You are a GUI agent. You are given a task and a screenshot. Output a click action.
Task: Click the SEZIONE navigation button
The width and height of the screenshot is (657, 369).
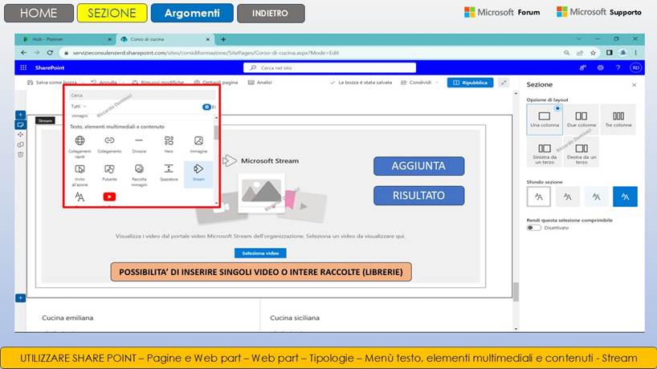pyautogui.click(x=112, y=13)
